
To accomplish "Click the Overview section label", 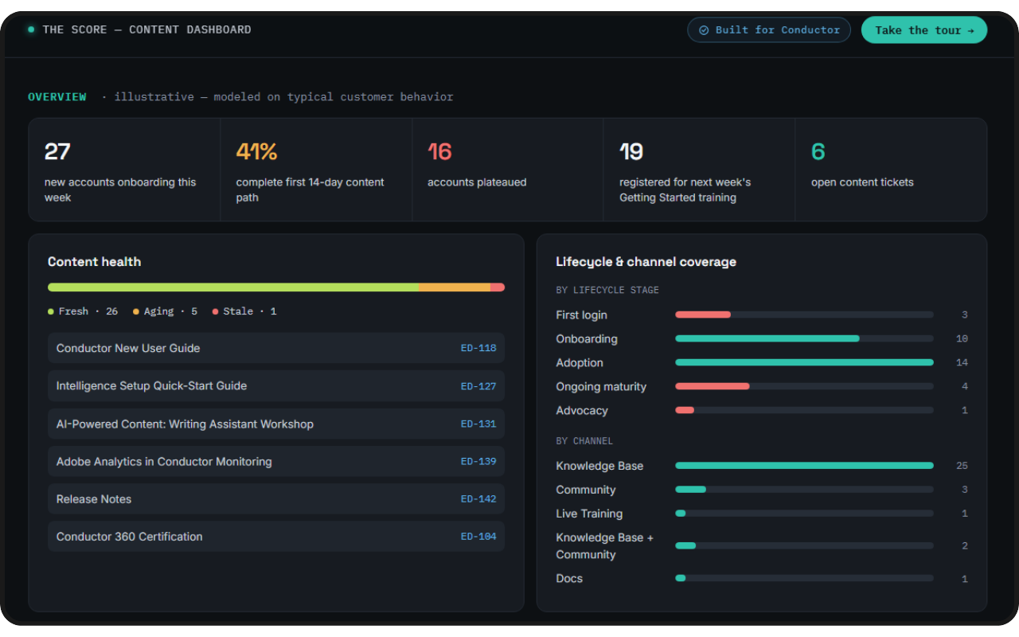I will pos(57,97).
